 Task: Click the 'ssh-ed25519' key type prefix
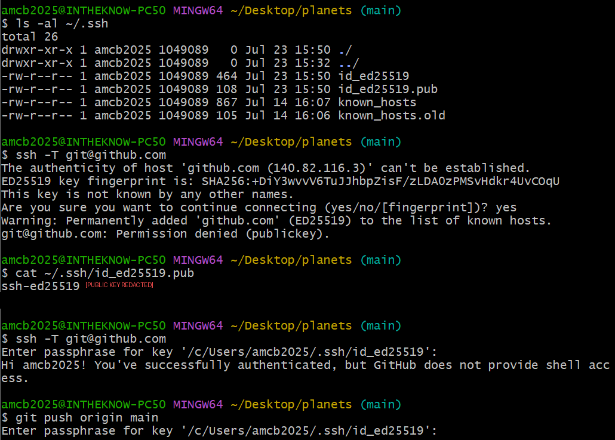click(41, 287)
